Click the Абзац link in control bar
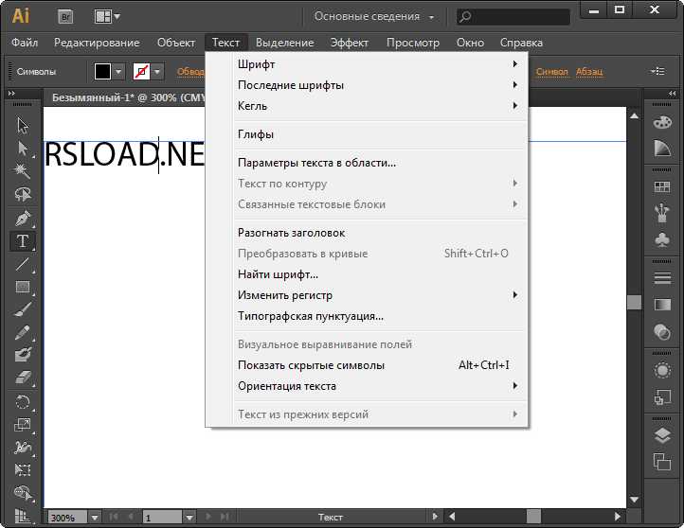The image size is (684, 528). click(x=589, y=72)
